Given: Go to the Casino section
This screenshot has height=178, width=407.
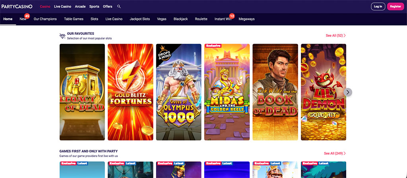Looking at the screenshot, I should [x=45, y=6].
